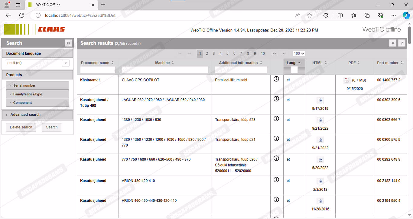Open the records per page dropdown
The image size is (413, 219).
point(299,54)
